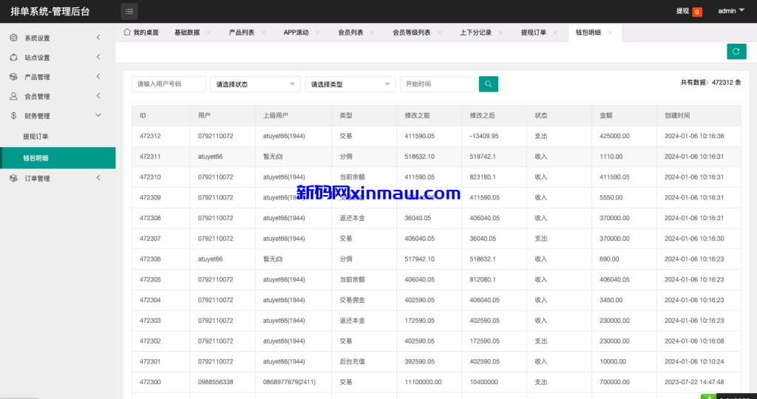Select 钱包明细 in the sidebar

(58, 158)
